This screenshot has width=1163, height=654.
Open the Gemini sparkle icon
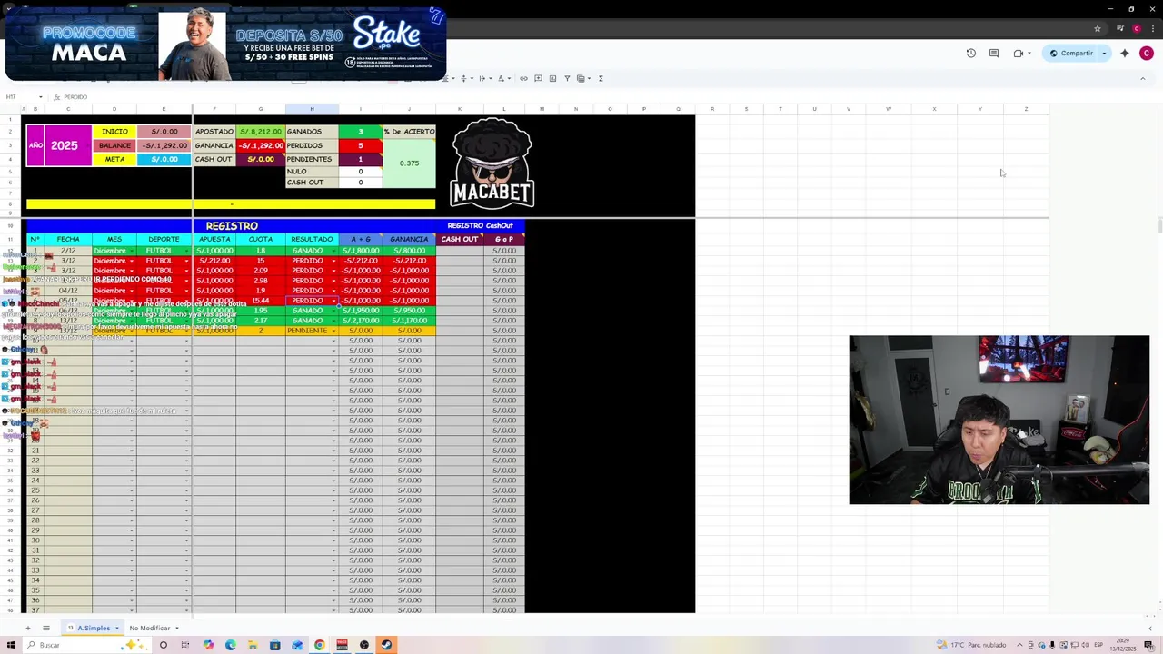pos(1125,54)
